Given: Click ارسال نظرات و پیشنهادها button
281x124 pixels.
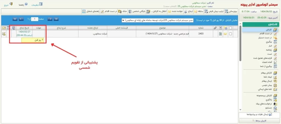Looking at the screenshot, I should (x=259, y=114).
